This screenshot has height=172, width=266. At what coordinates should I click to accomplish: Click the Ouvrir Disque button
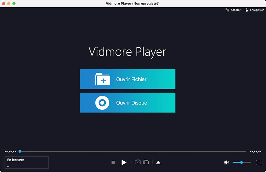[x=128, y=102]
